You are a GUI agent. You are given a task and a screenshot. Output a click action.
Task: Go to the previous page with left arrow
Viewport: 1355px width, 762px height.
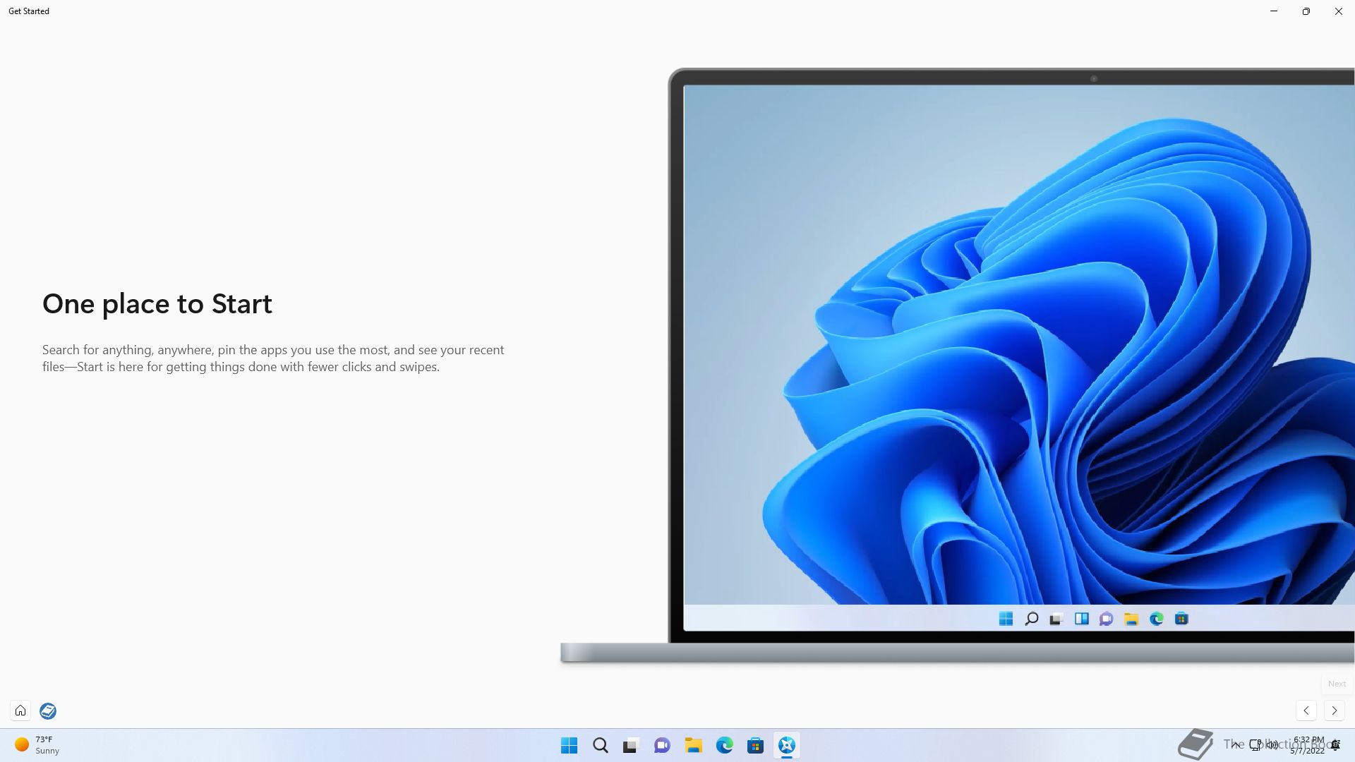tap(1306, 710)
